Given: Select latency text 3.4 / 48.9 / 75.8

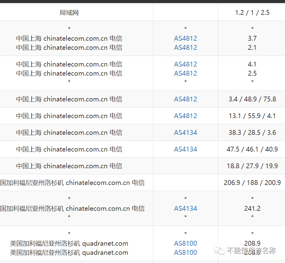Looking at the screenshot, I should click(x=252, y=99).
